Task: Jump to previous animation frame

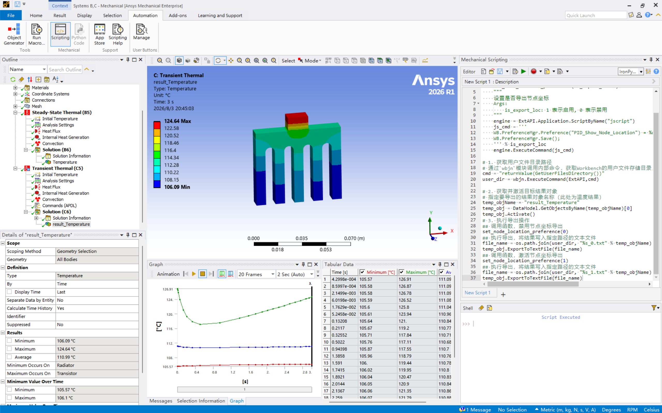Action: [x=186, y=274]
